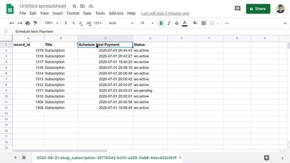290x163 pixels.
Task: Open the user account avatar
Action: [x=280, y=9]
